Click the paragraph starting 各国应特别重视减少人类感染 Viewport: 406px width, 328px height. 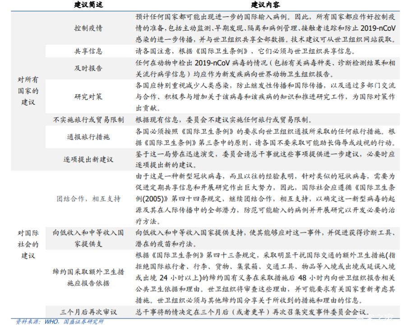point(265,97)
